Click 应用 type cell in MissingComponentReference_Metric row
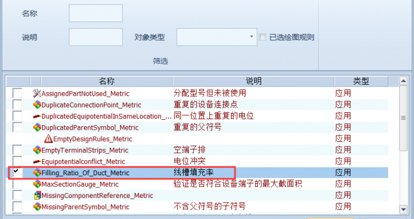 pyautogui.click(x=343, y=195)
